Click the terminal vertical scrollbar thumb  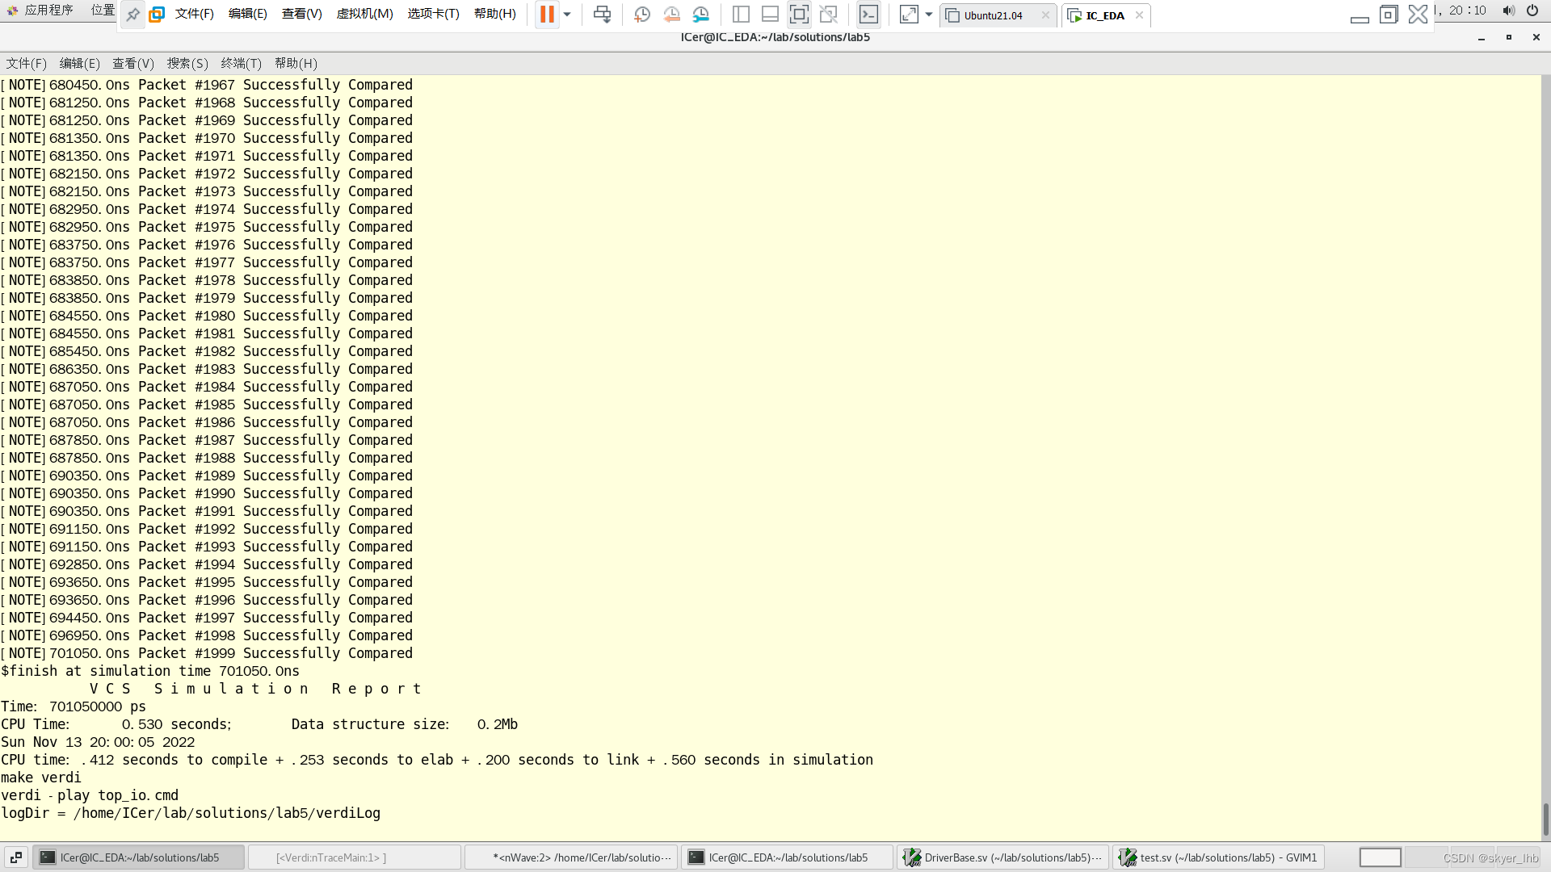(x=1545, y=820)
